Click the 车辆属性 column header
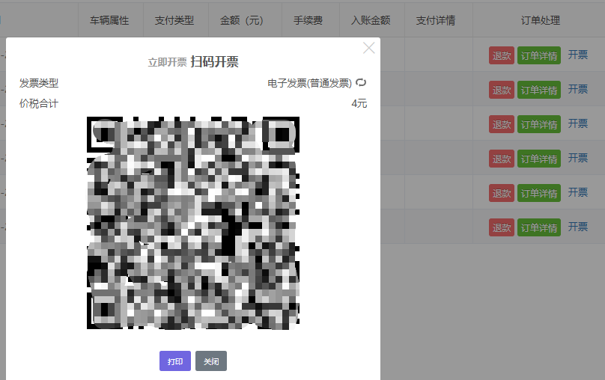 (109, 20)
